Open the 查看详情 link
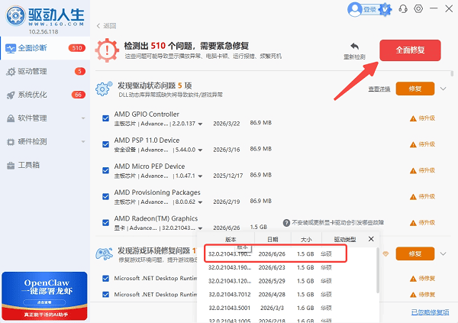The height and width of the screenshot is (323, 458). (x=379, y=89)
